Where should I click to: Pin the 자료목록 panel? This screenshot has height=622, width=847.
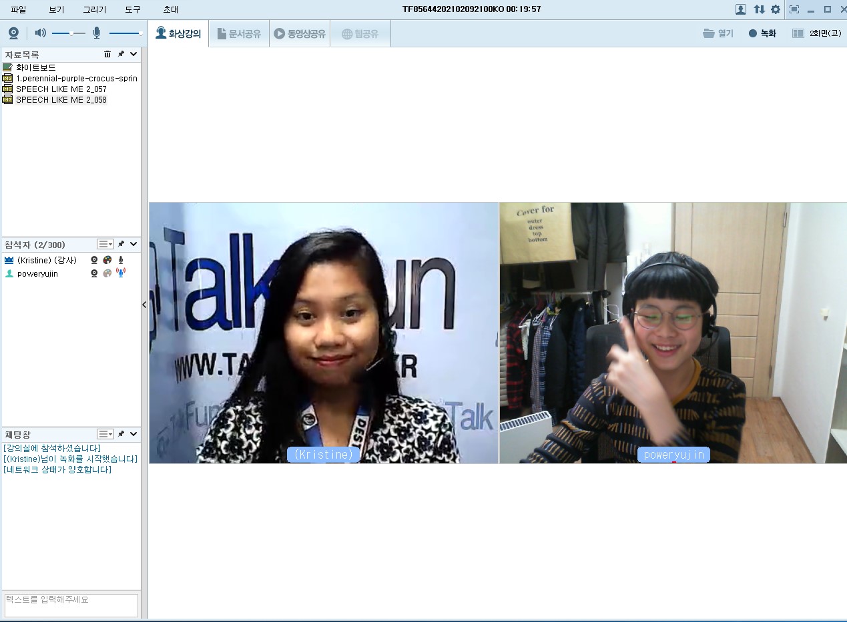pos(121,54)
